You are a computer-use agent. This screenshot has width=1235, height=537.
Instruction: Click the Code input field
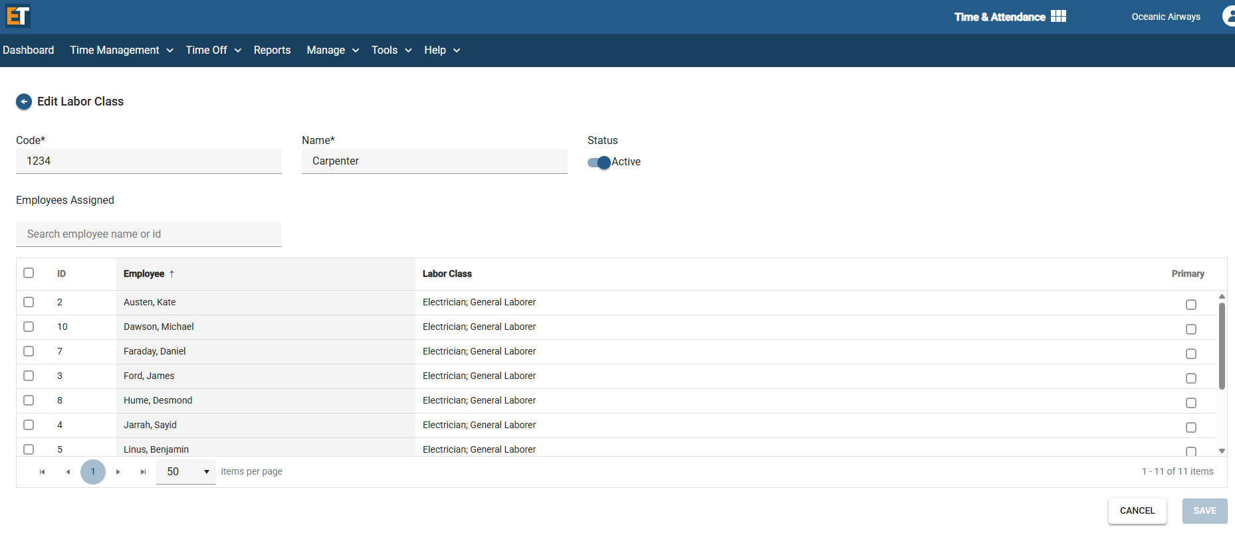pos(149,161)
